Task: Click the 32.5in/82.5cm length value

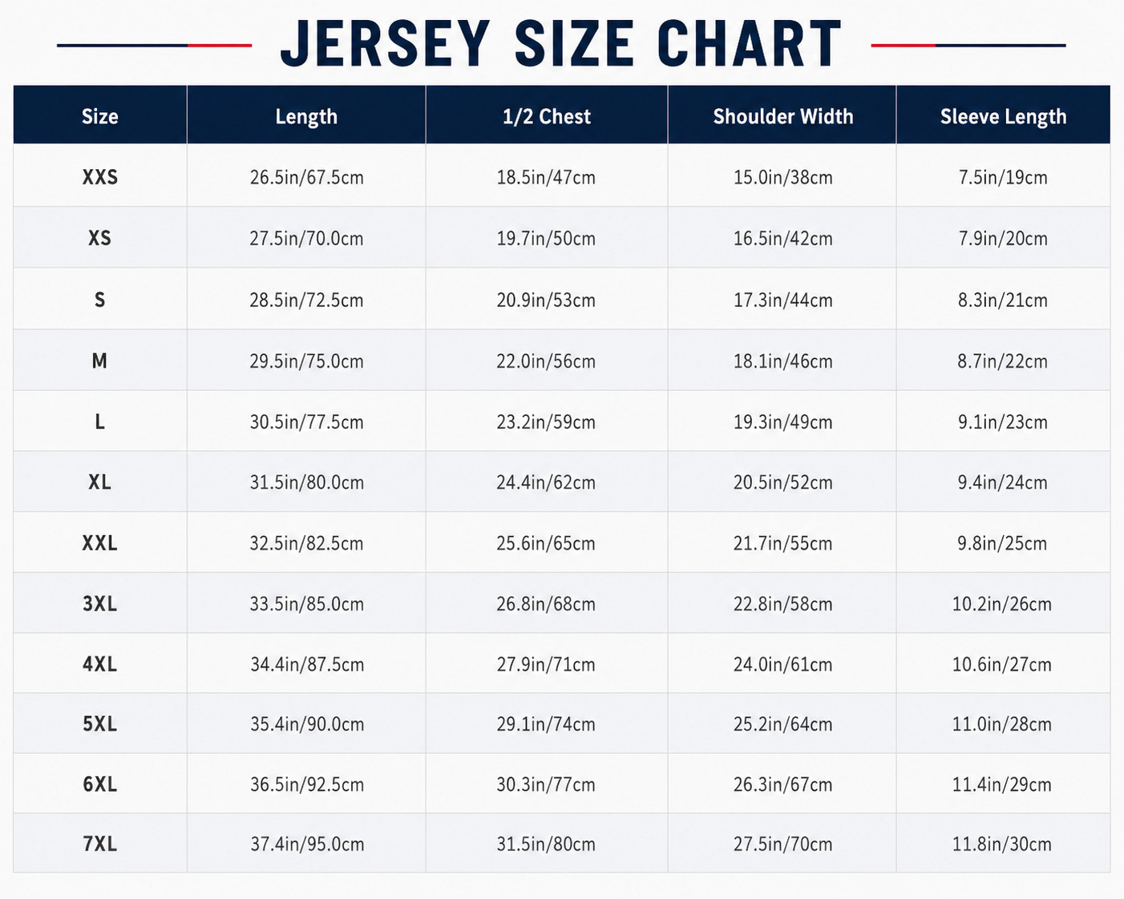Action: click(306, 543)
